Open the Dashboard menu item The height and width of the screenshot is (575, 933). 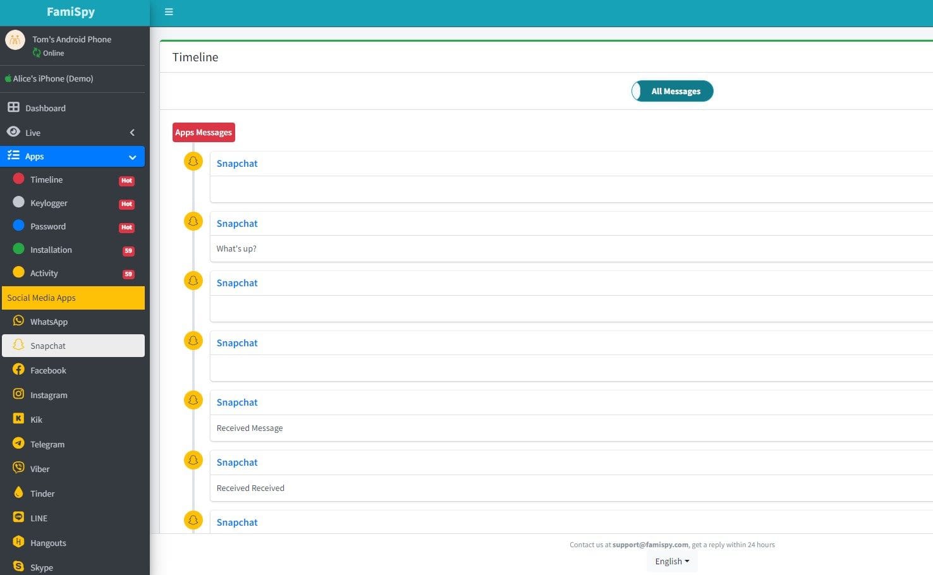pos(46,108)
